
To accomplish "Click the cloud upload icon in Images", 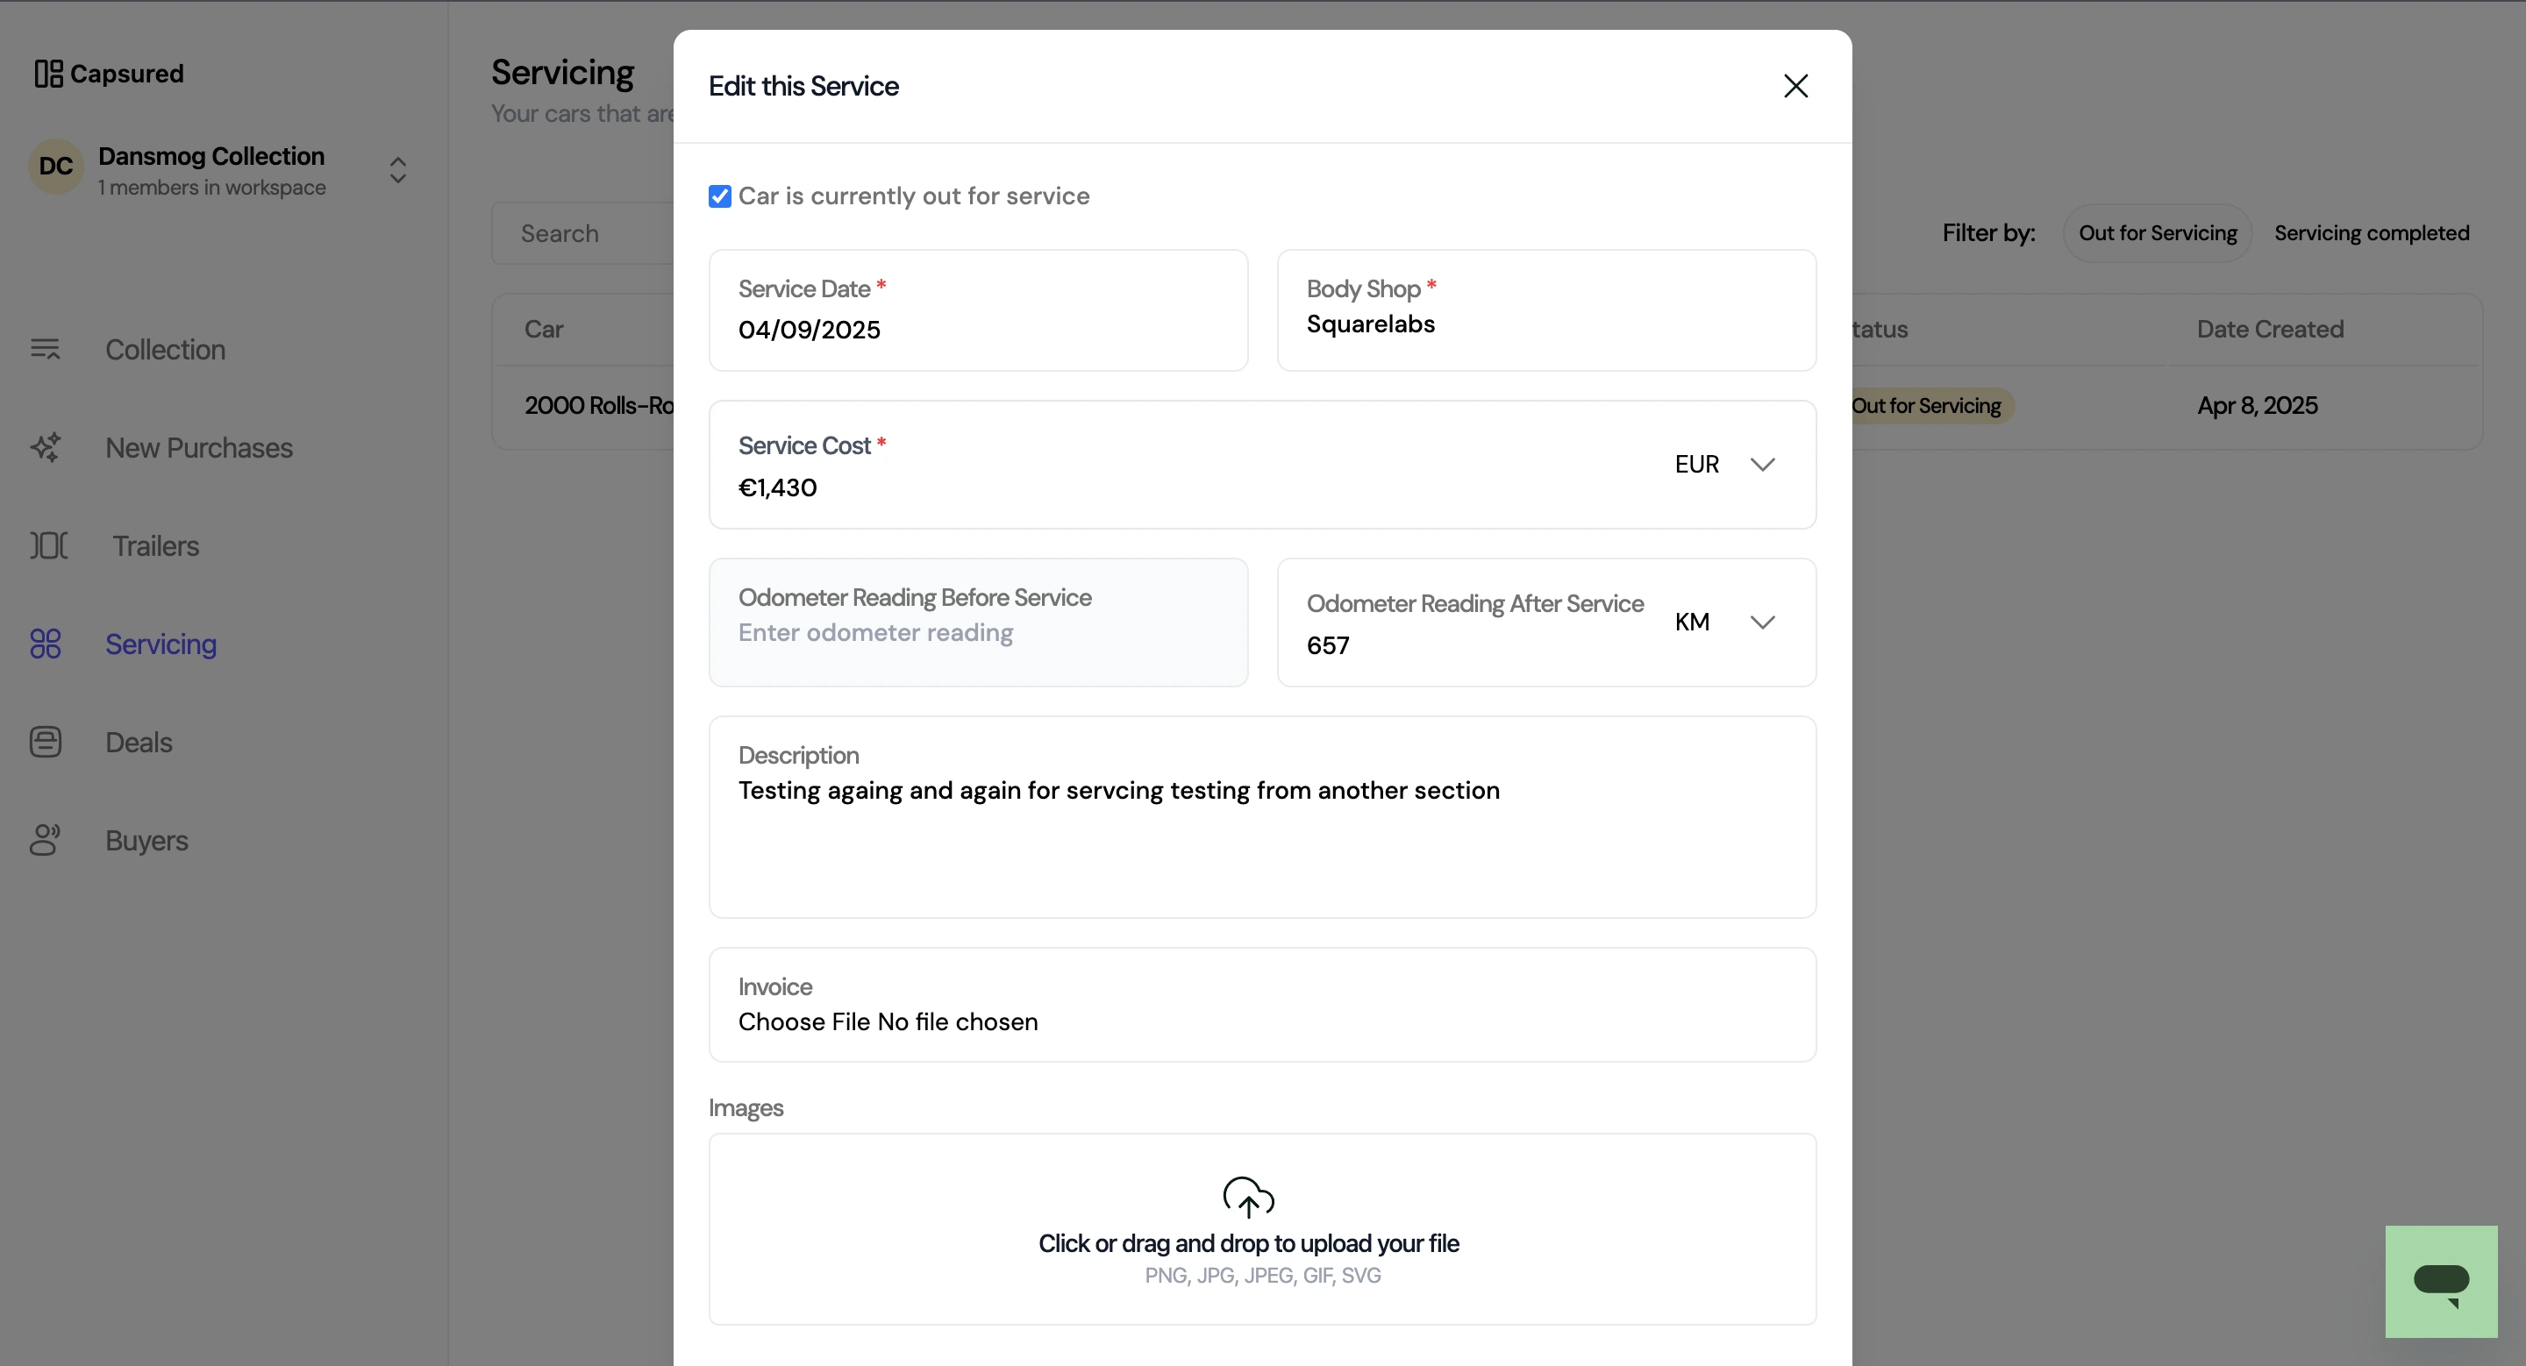I will point(1248,1198).
